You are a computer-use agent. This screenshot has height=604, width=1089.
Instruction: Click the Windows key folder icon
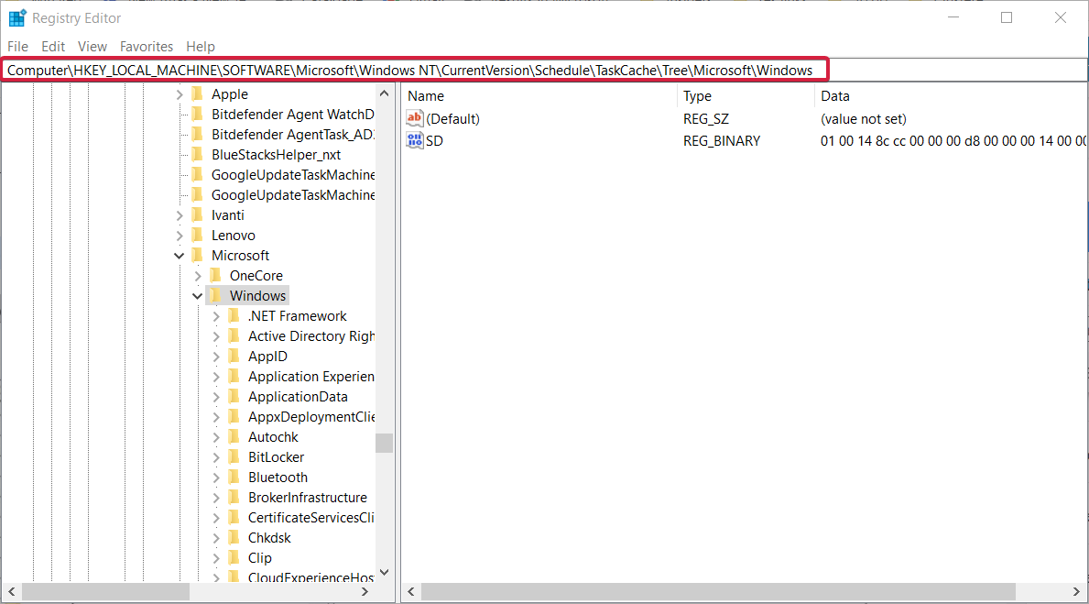[215, 295]
